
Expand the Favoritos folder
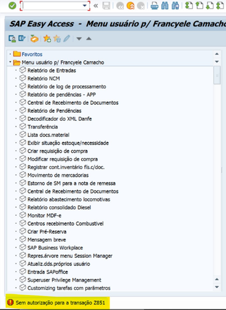click(10, 54)
